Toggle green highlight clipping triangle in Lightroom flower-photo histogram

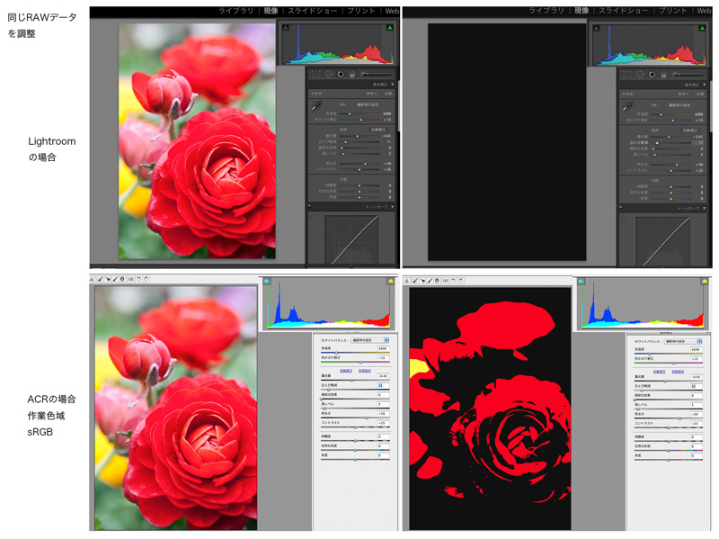click(390, 28)
